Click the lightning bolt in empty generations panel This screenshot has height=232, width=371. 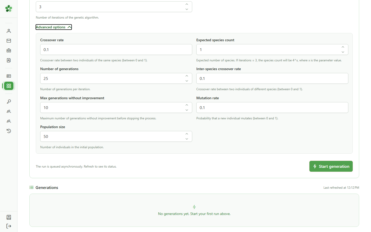[194, 207]
